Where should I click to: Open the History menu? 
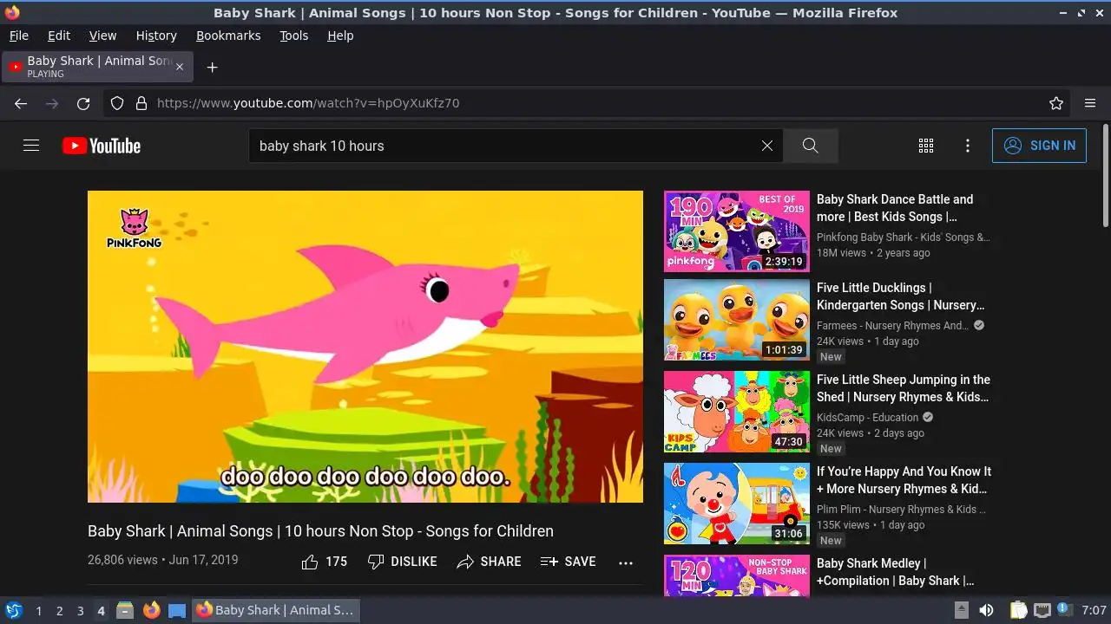156,36
